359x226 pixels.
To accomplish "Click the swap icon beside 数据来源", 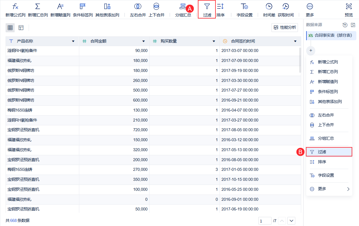I will [x=353, y=25].
